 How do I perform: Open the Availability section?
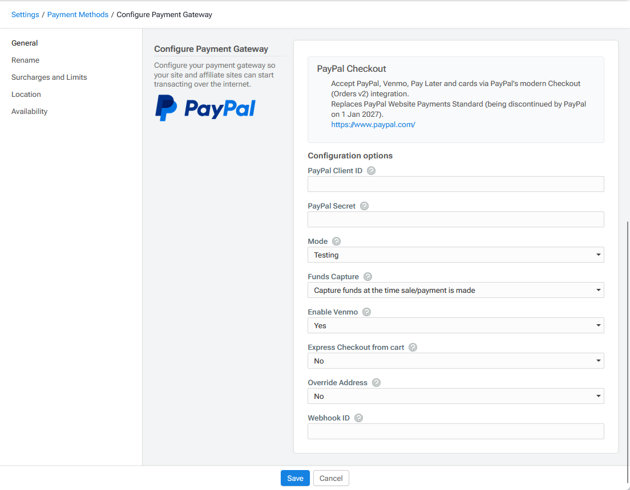pos(29,112)
